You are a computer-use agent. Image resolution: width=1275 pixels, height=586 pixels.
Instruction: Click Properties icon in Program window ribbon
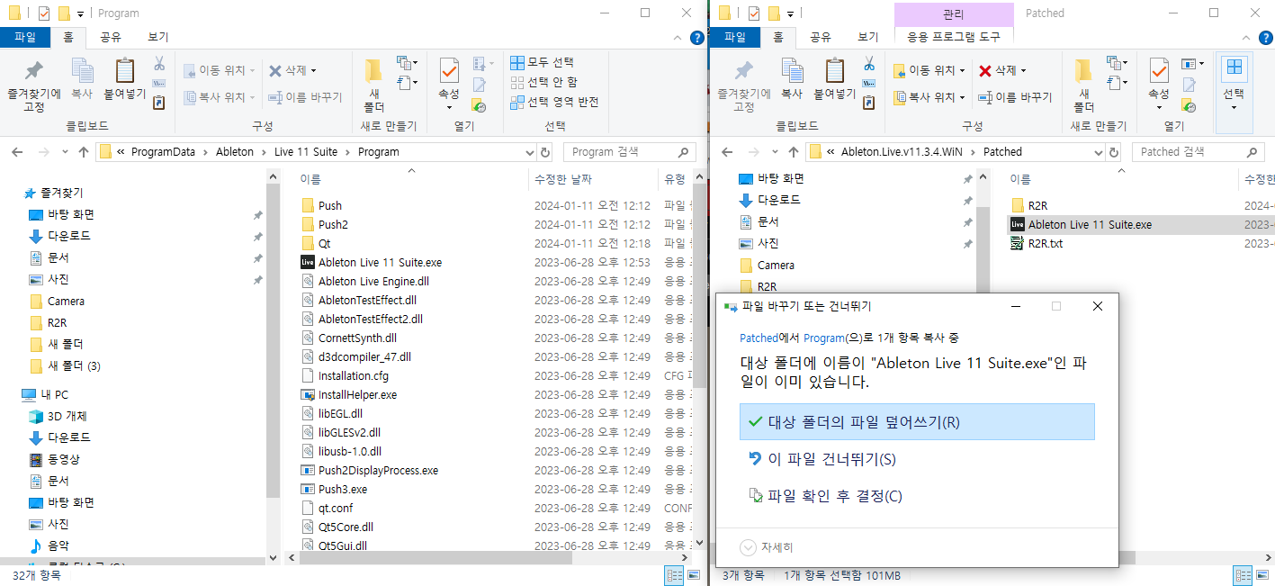pyautogui.click(x=449, y=83)
